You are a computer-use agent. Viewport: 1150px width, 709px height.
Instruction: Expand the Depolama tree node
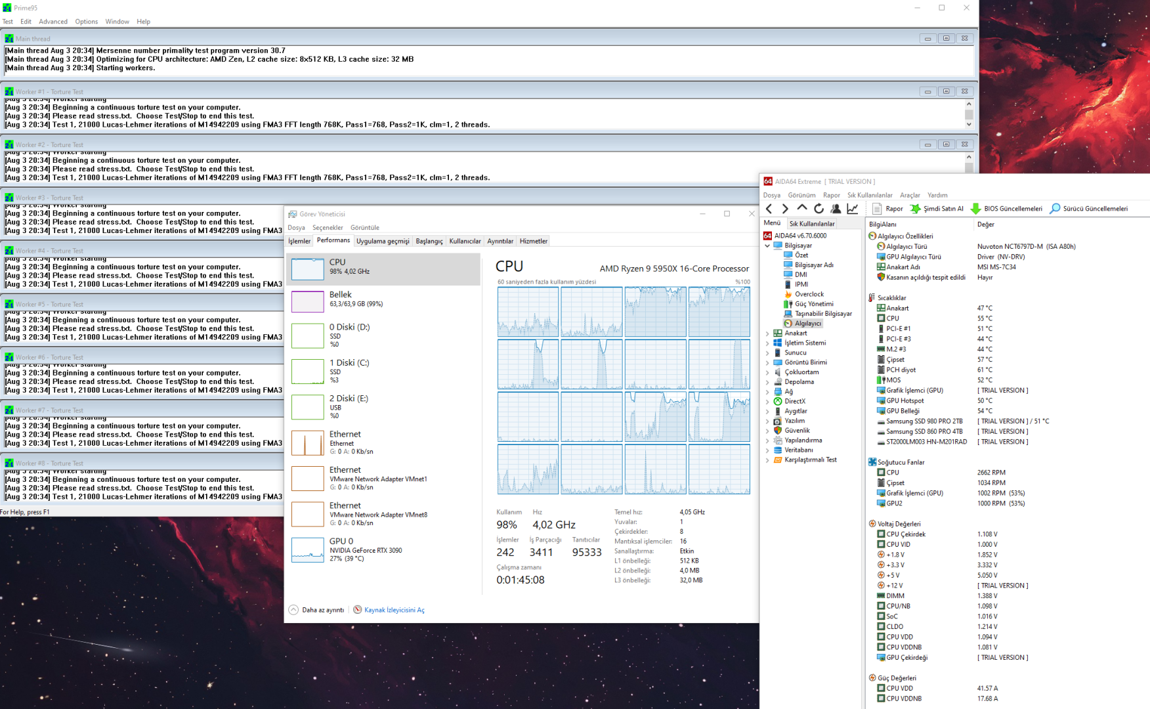coord(767,382)
